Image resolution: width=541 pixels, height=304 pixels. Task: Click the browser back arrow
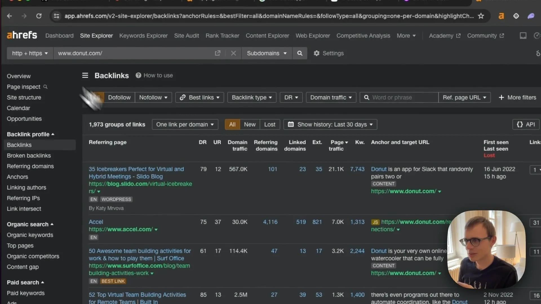tap(10, 16)
